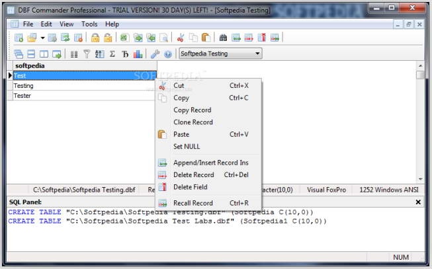Click the Open file folder icon
Image resolution: width=432 pixels, height=269 pixels.
tap(32, 38)
